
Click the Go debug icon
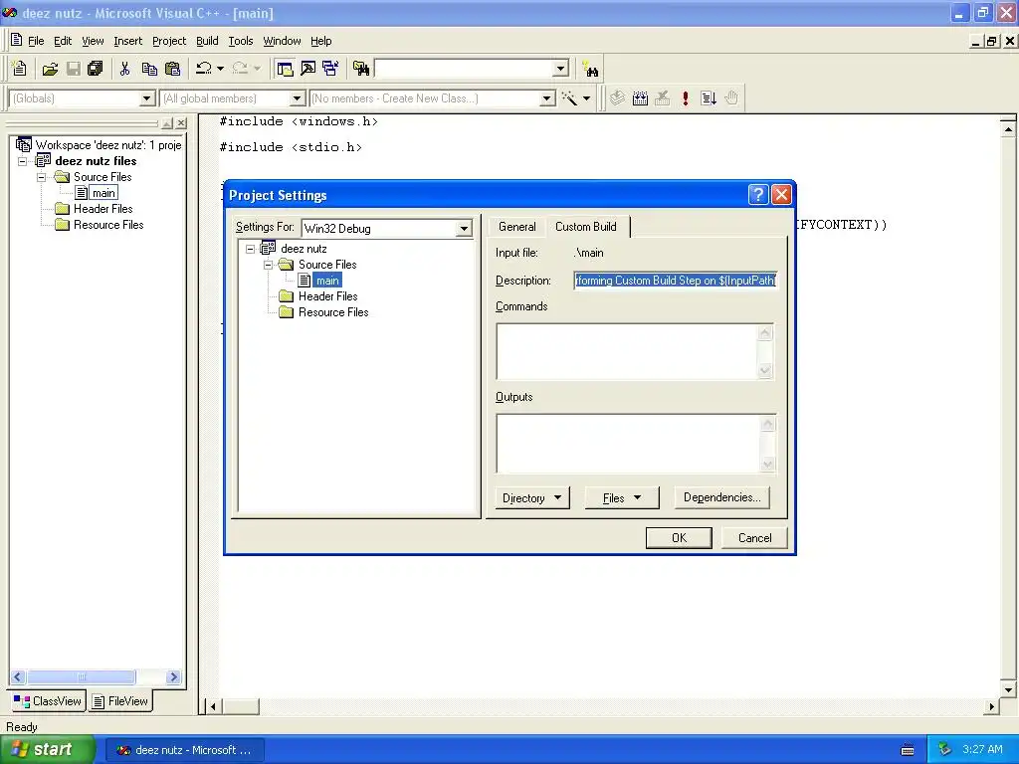(x=709, y=98)
